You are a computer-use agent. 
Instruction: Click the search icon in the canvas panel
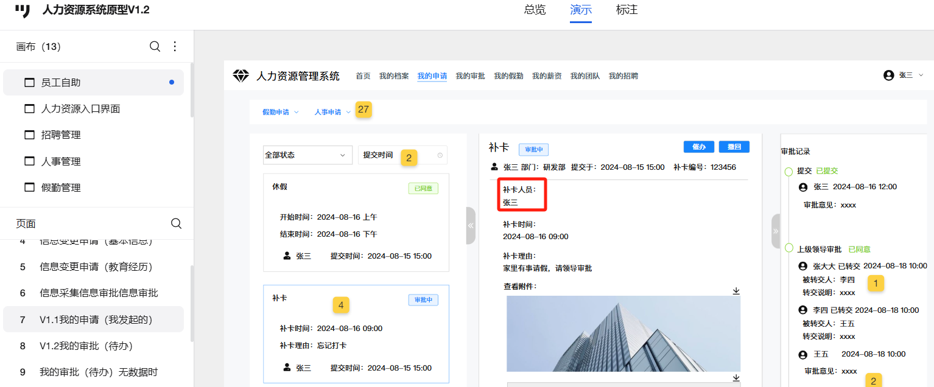point(155,47)
